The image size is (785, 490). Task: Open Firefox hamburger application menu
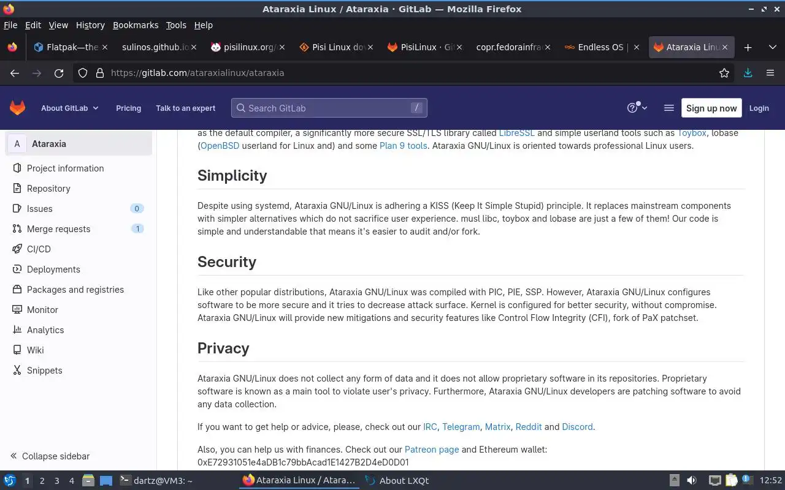[x=770, y=73]
